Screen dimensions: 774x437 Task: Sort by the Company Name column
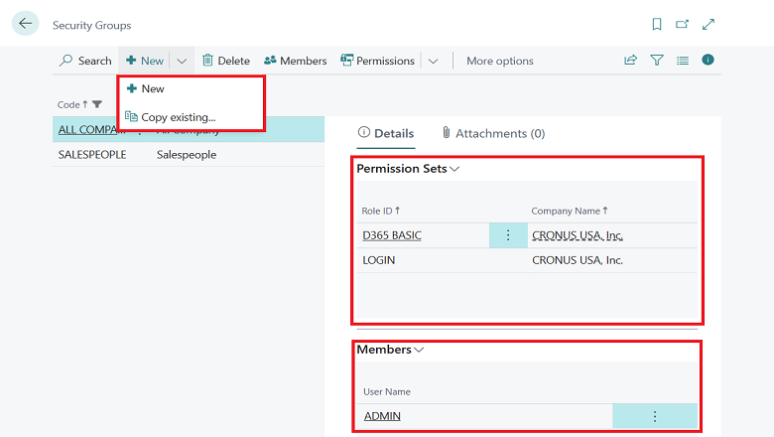(x=570, y=211)
